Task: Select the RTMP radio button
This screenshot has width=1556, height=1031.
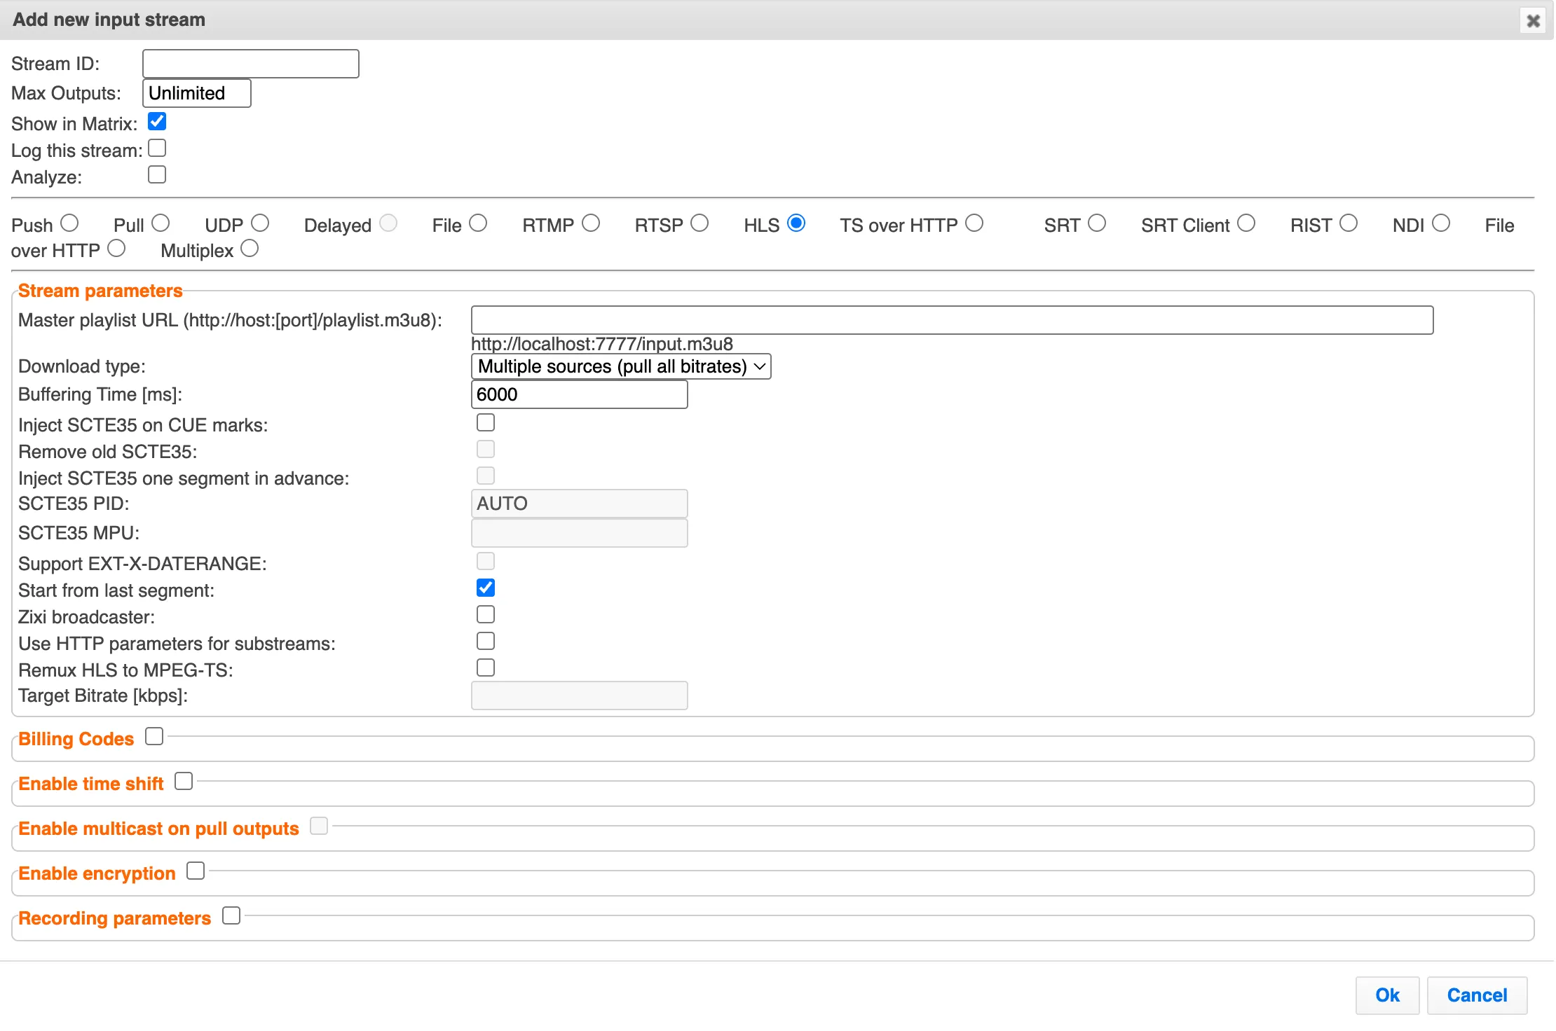Action: point(591,223)
